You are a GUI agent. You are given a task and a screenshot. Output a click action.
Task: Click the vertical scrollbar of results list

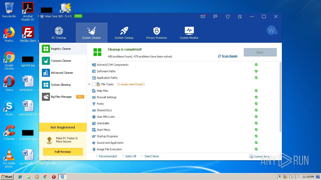[x=280, y=97]
